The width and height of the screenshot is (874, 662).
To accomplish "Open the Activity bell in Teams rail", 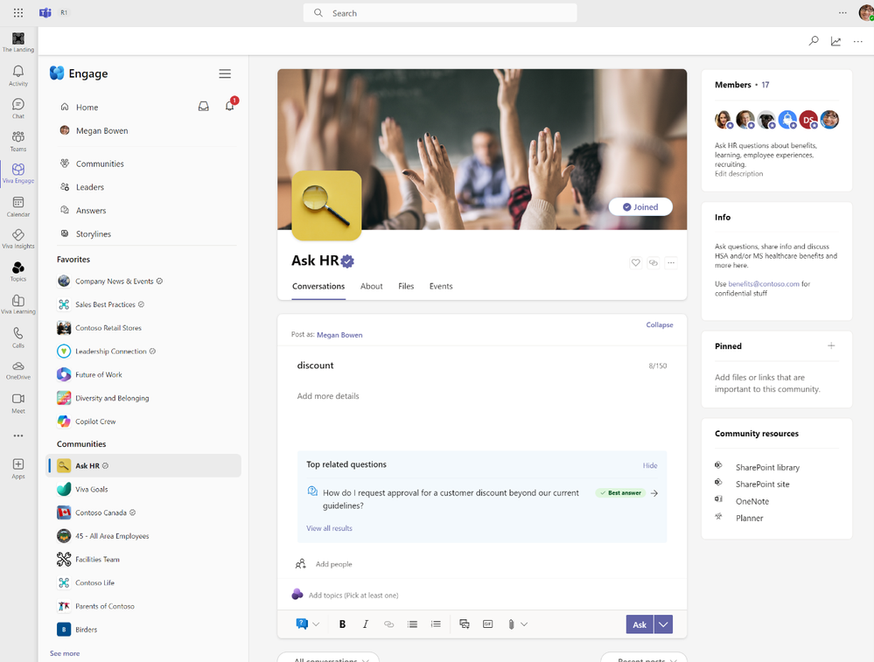I will coord(17,75).
